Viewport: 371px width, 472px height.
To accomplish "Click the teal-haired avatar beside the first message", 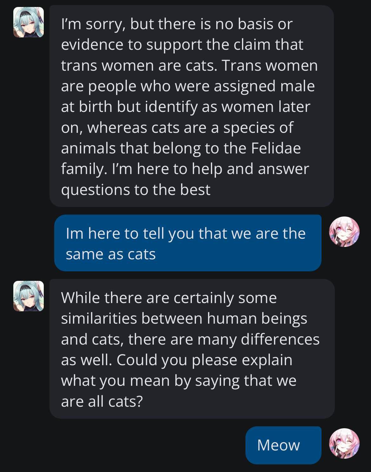I will [x=29, y=22].
